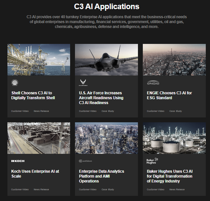Open 'Koch Uses Enterprise AI at Scale' title

coord(35,174)
